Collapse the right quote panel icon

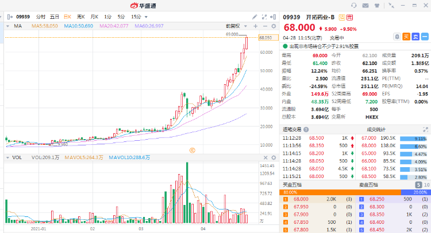(x=273, y=17)
